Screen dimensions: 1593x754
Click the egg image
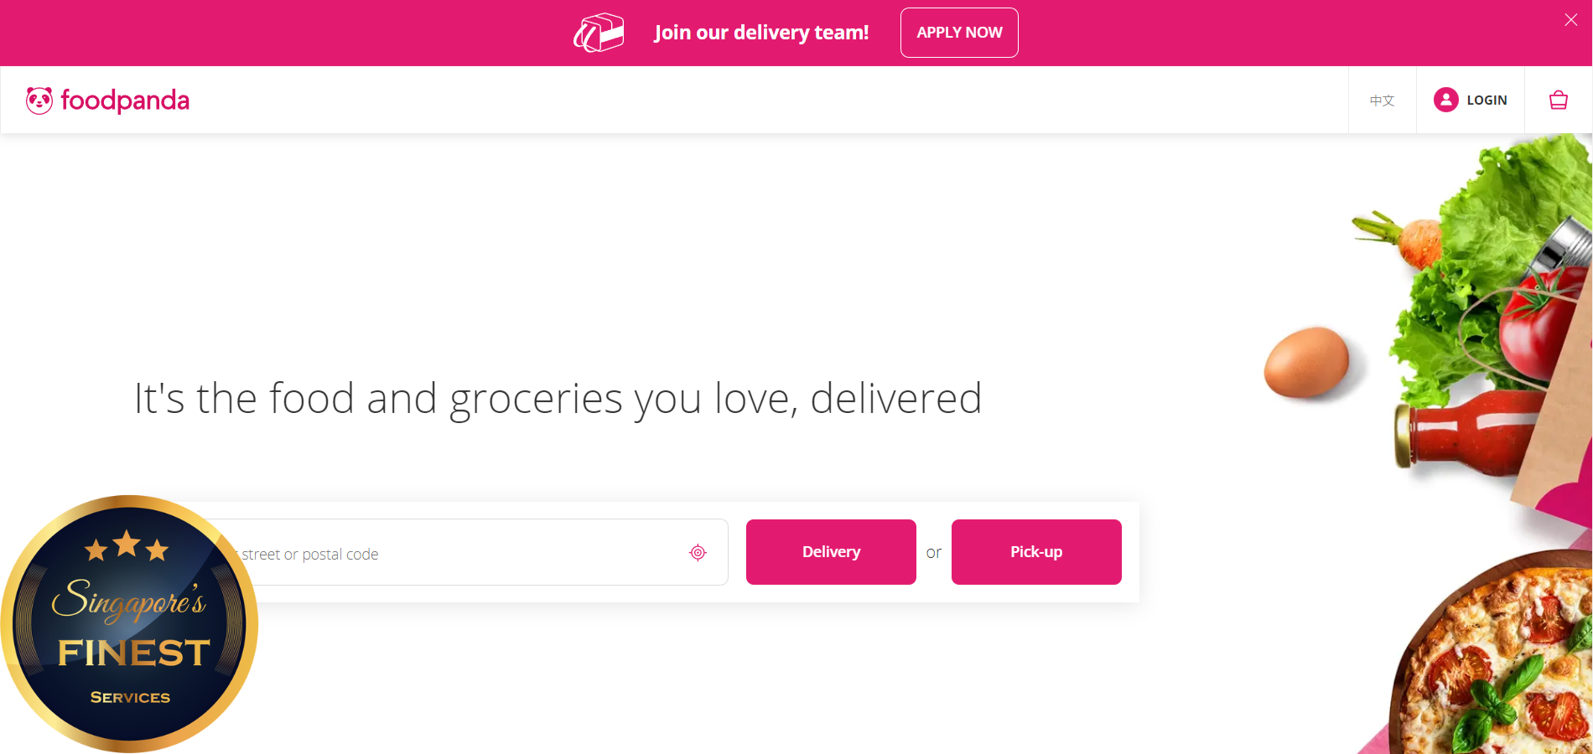pyautogui.click(x=1306, y=362)
